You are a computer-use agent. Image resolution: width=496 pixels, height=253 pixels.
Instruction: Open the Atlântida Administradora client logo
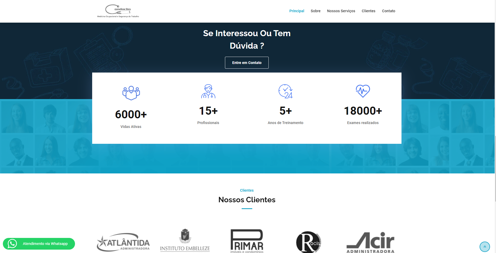(x=123, y=242)
